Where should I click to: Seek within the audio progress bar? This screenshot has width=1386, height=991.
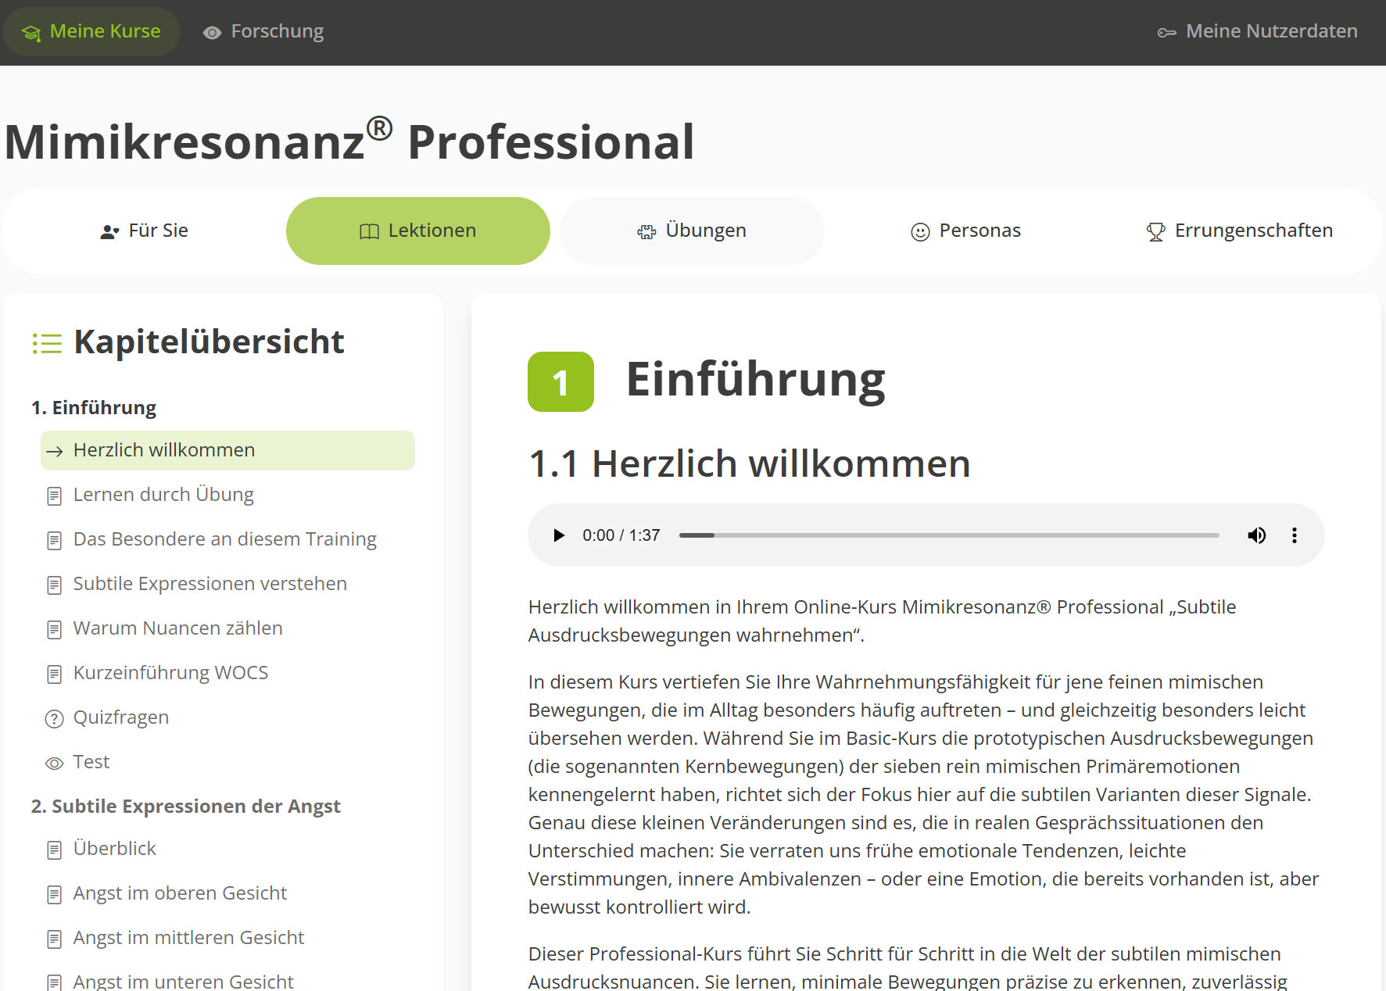click(x=948, y=535)
